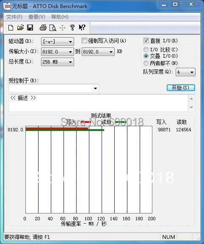Open the 文件(F) menu
The width and height of the screenshot is (204, 244).
14,17
